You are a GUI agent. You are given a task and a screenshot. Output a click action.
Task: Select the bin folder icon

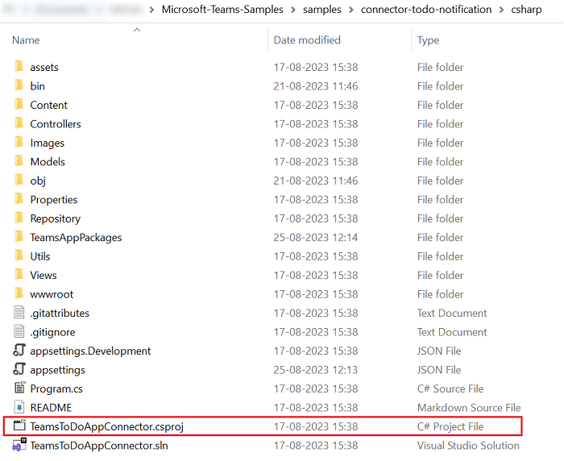pos(19,85)
